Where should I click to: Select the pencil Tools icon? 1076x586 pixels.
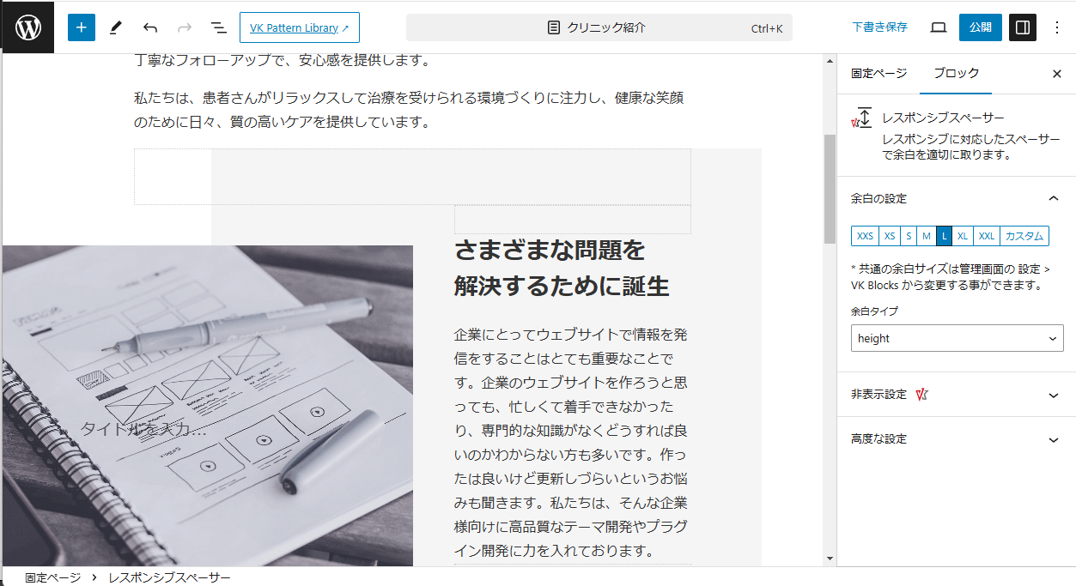coord(116,27)
